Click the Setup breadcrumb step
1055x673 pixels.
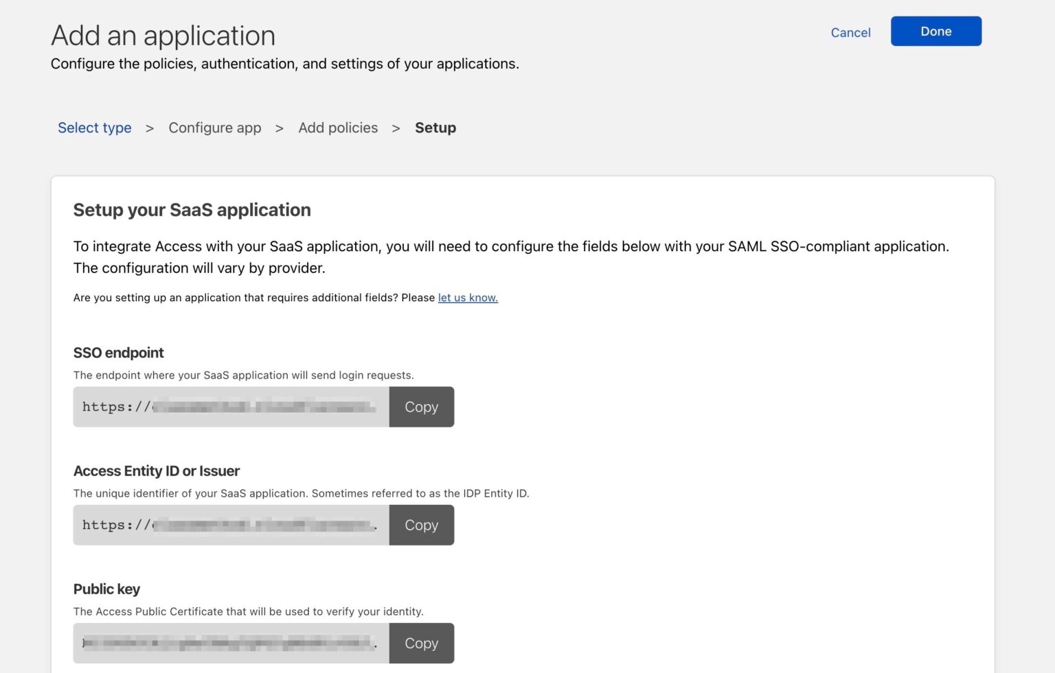coord(435,128)
